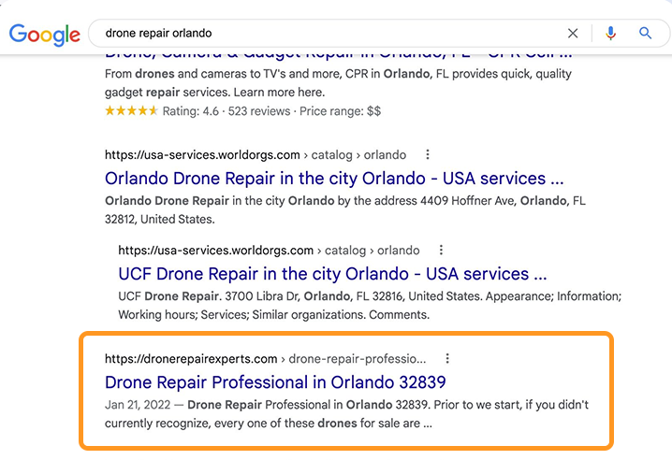Clear the search box with the X icon
672x460 pixels.
click(x=573, y=34)
